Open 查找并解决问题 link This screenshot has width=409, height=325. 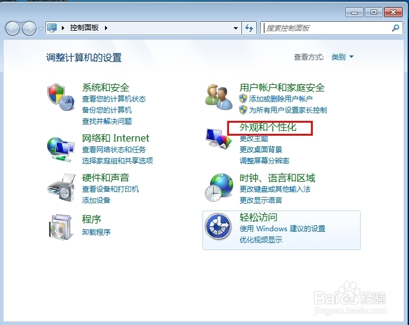(107, 121)
